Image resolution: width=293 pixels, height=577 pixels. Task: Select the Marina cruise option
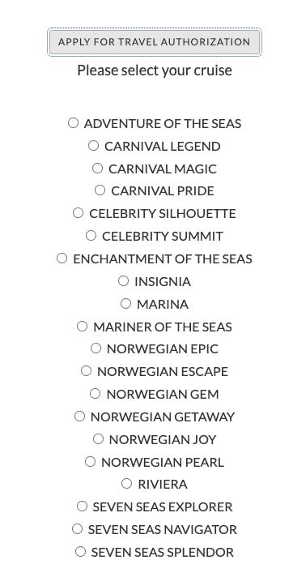coord(125,304)
